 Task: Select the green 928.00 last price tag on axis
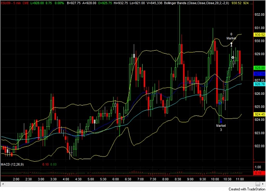coord(260,68)
